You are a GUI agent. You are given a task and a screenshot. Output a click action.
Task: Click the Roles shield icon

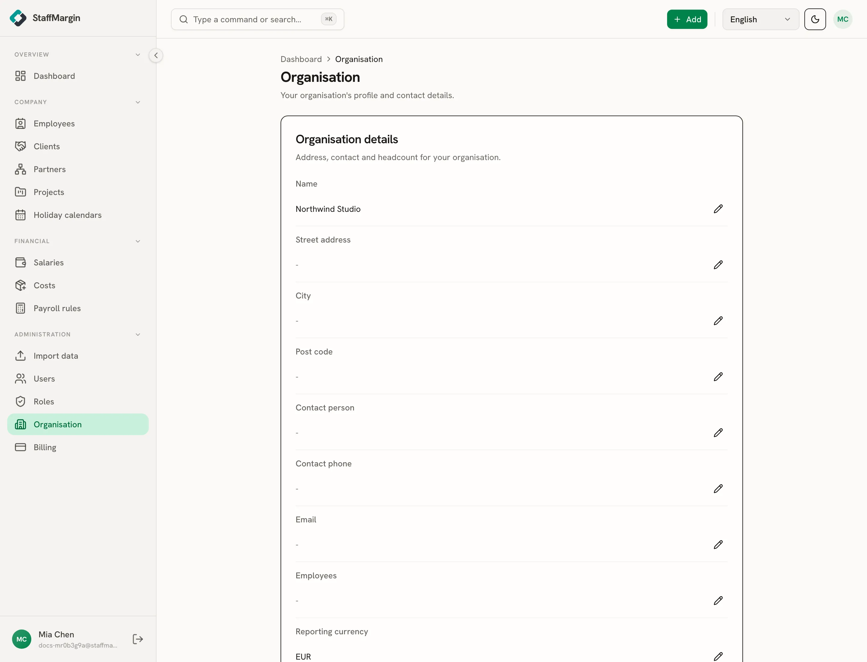click(20, 401)
